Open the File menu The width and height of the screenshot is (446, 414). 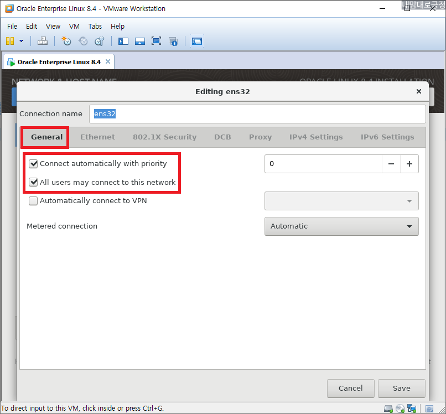pyautogui.click(x=12, y=27)
